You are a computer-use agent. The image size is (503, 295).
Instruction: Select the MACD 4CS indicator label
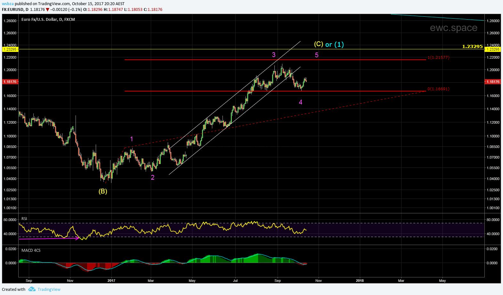(31, 250)
